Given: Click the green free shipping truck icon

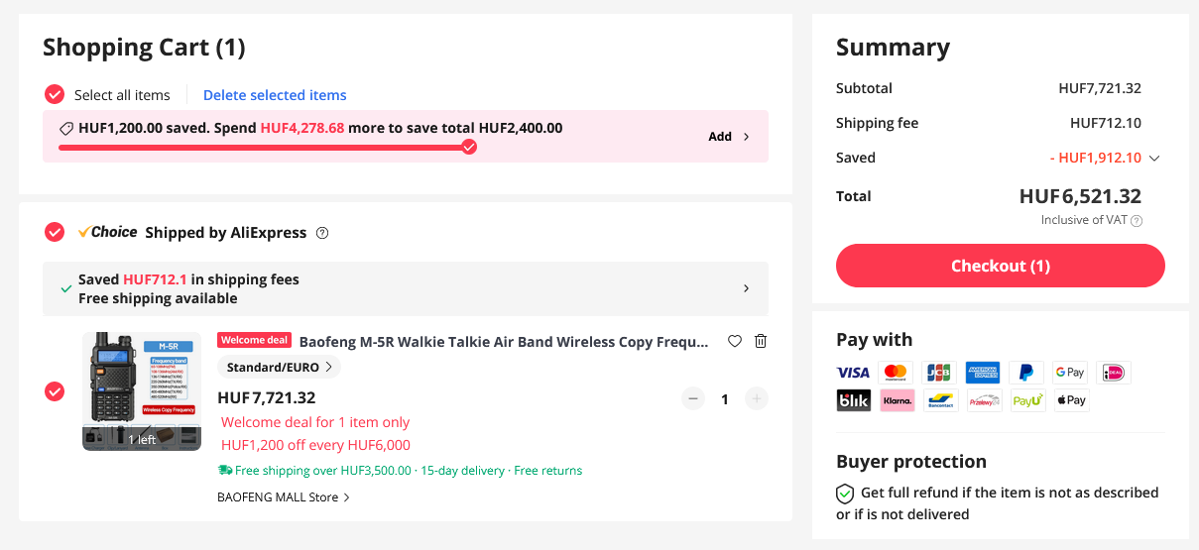Looking at the screenshot, I should [225, 471].
